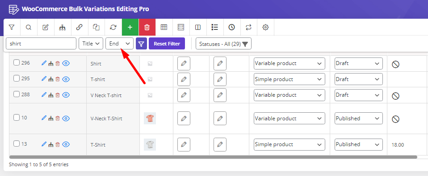The image size is (428, 176).
Task: Check the box beside product 13
Action: [17, 143]
